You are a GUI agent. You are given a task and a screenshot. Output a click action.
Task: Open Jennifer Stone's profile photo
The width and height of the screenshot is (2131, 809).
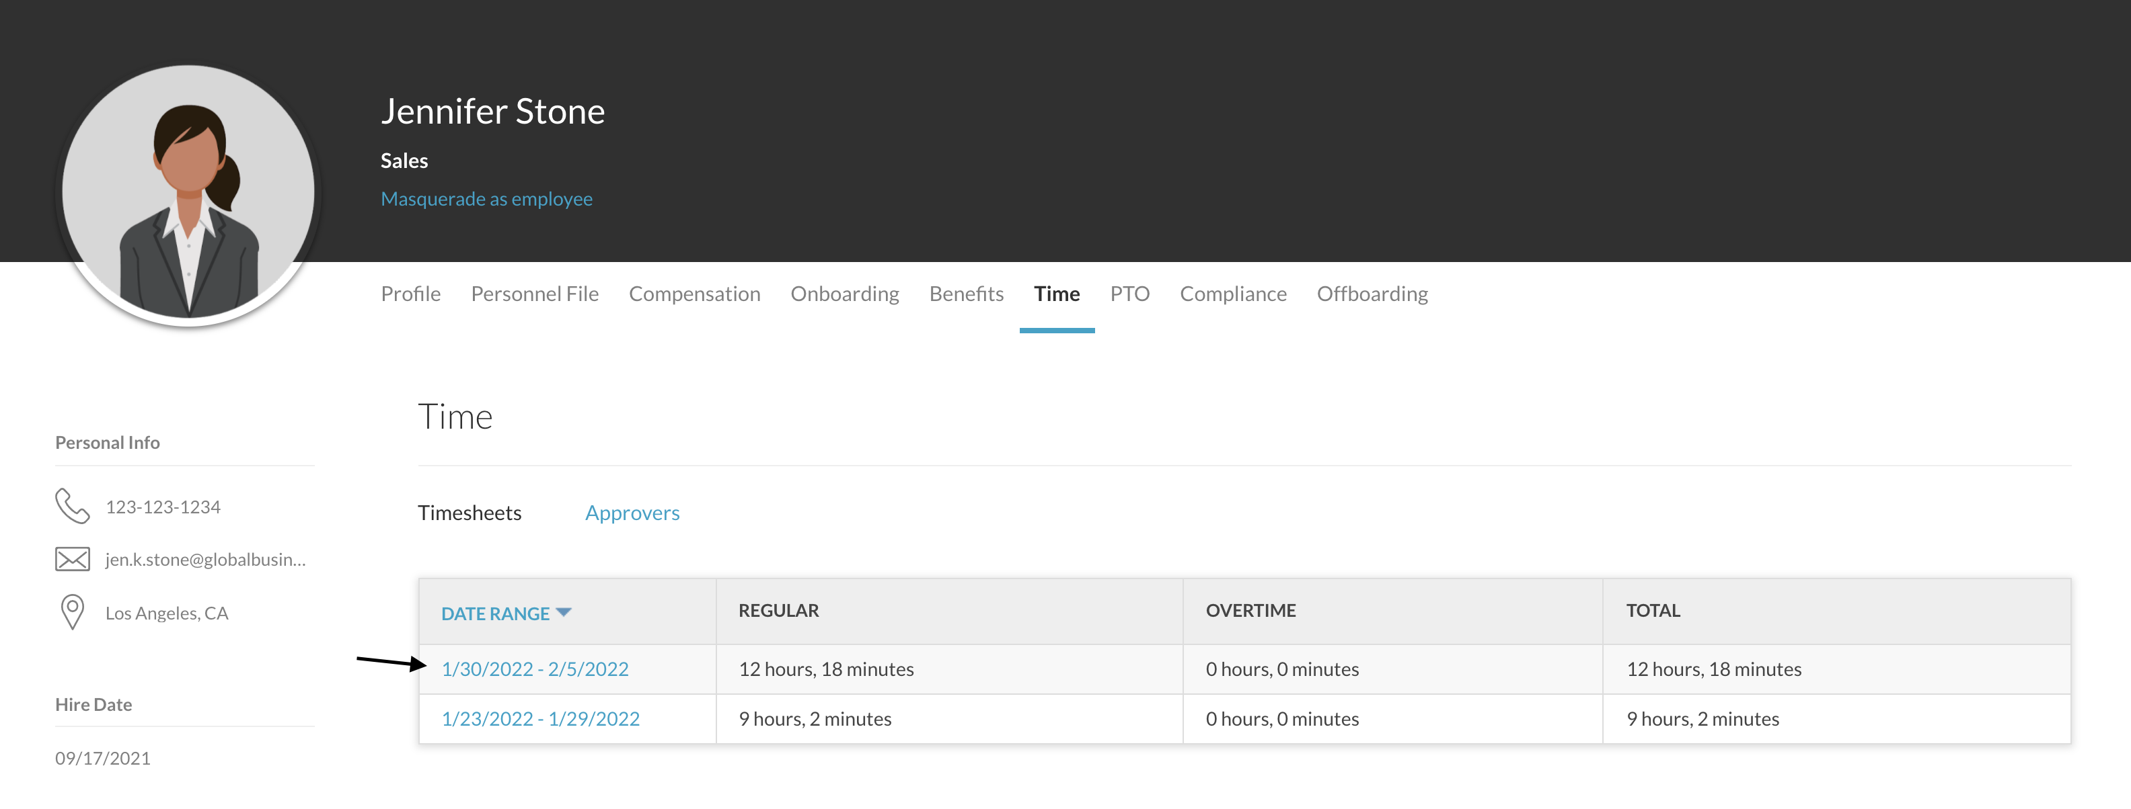pos(188,191)
